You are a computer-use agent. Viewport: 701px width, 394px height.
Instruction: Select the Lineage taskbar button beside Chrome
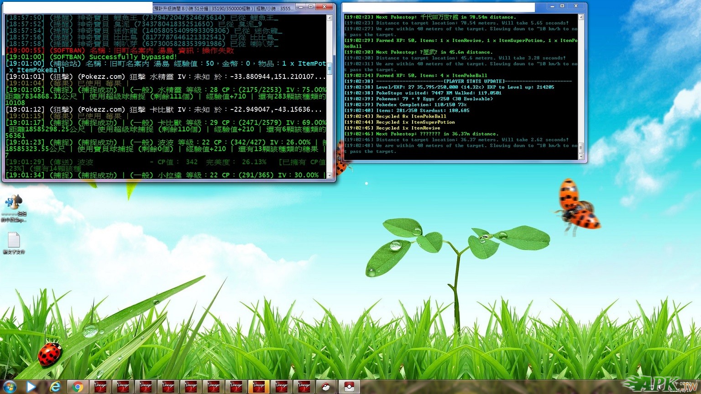[x=100, y=387]
